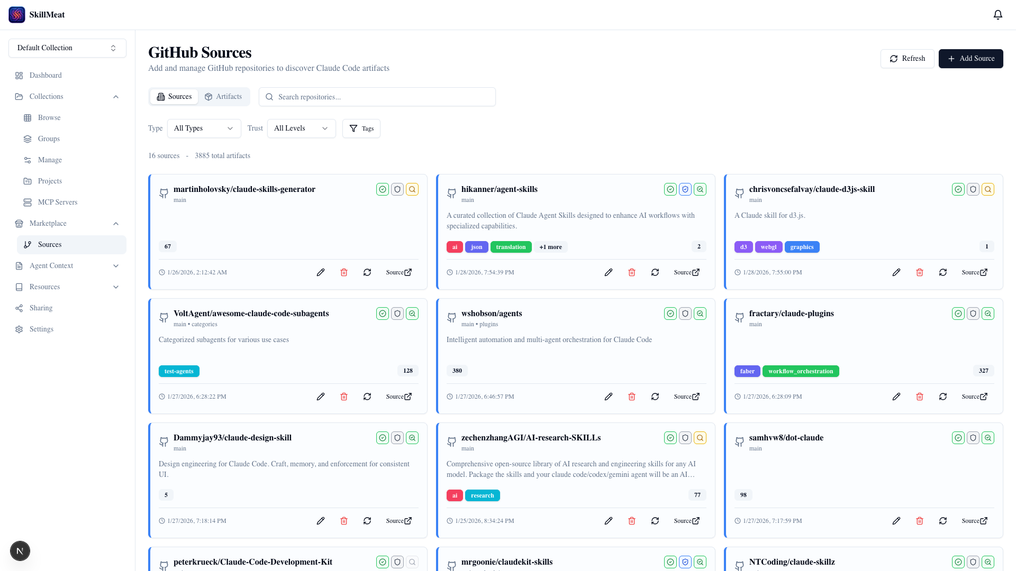This screenshot has height=571, width=1016.
Task: Open Source link for samhvw8/dot-claude
Action: tap(975, 521)
